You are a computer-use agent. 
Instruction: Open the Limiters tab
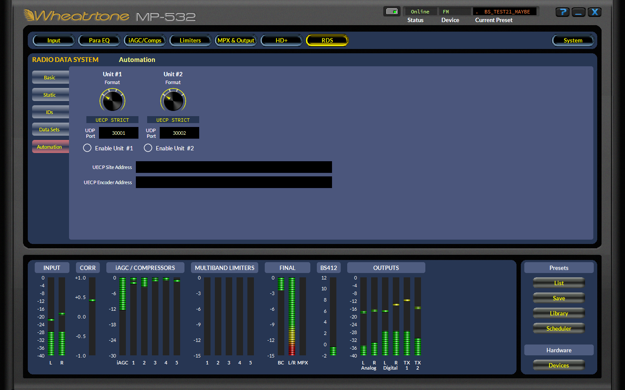[190, 40]
